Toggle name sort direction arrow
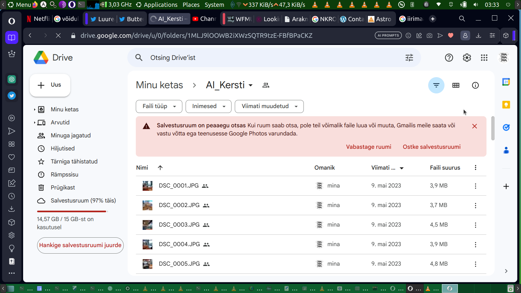This screenshot has height=293, width=521. click(x=160, y=168)
